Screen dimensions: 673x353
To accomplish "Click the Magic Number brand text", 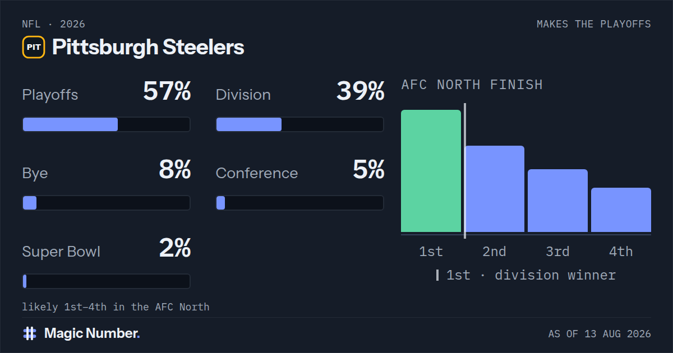I will click(92, 333).
